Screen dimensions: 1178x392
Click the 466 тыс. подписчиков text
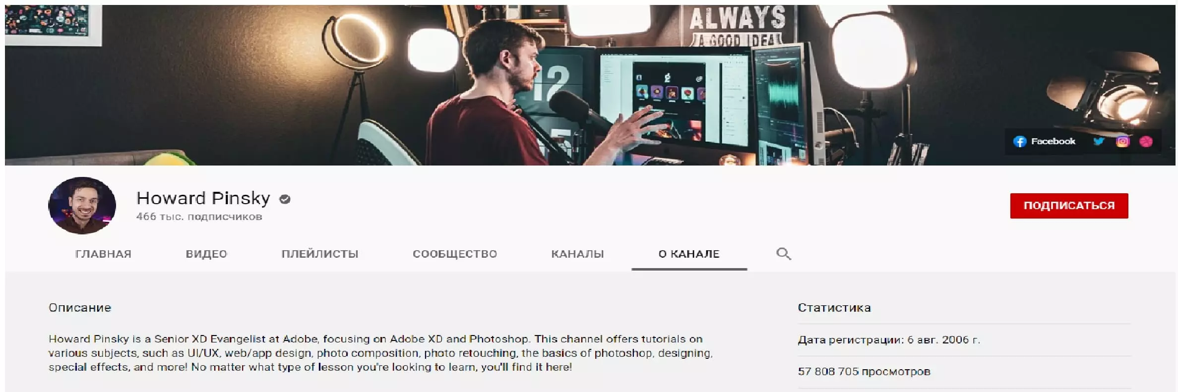pyautogui.click(x=199, y=217)
